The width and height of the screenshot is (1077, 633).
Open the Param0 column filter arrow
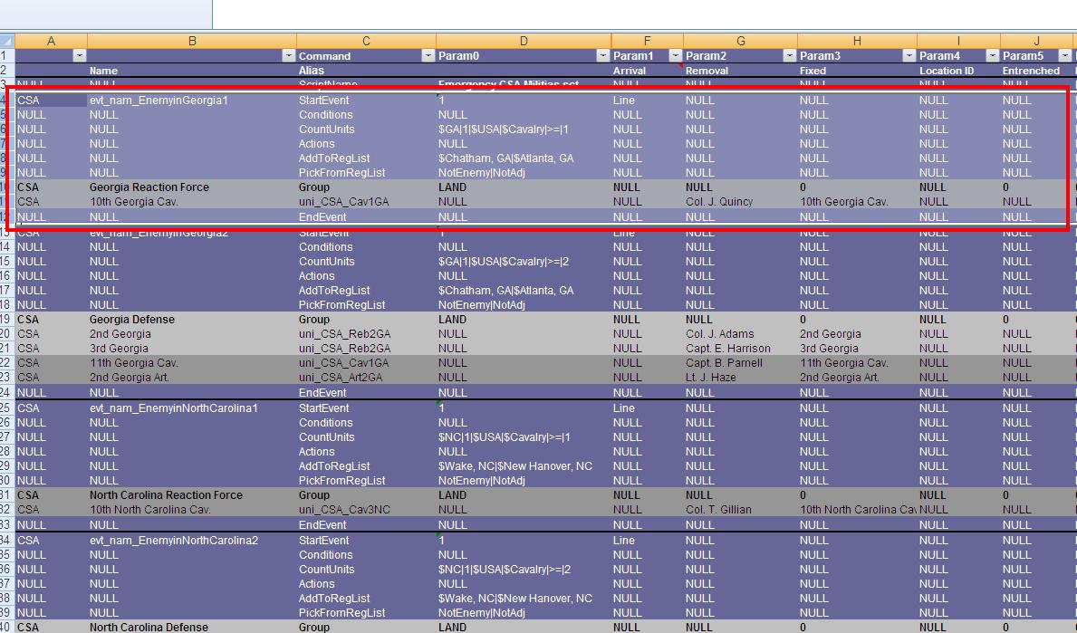[603, 56]
